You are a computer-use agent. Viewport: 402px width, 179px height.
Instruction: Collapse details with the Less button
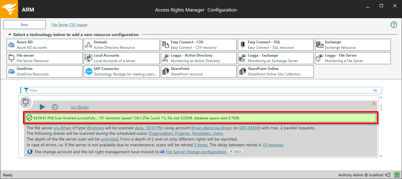[235, 151]
